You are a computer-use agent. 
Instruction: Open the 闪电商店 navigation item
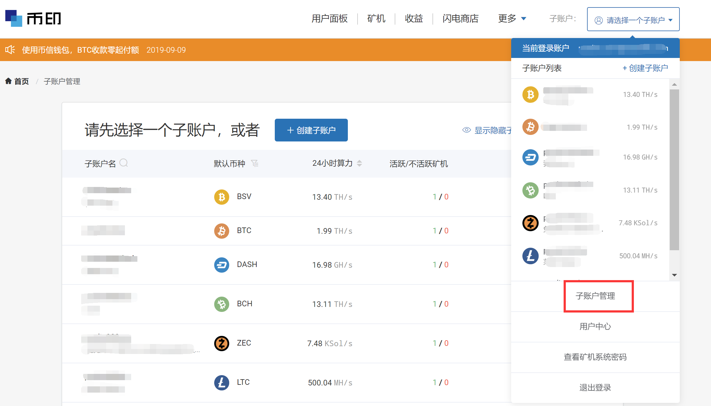tap(460, 19)
